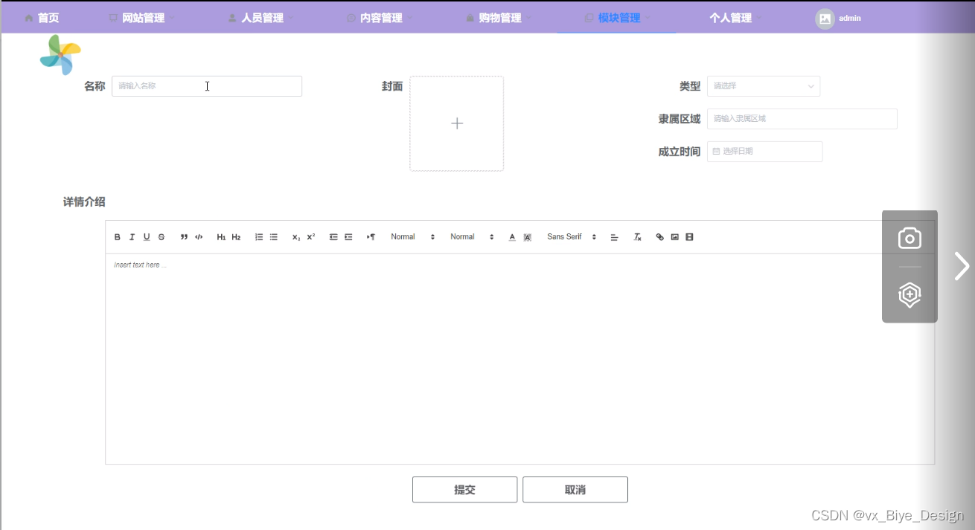Open the text alignment options
This screenshot has height=530, width=975.
click(x=614, y=237)
